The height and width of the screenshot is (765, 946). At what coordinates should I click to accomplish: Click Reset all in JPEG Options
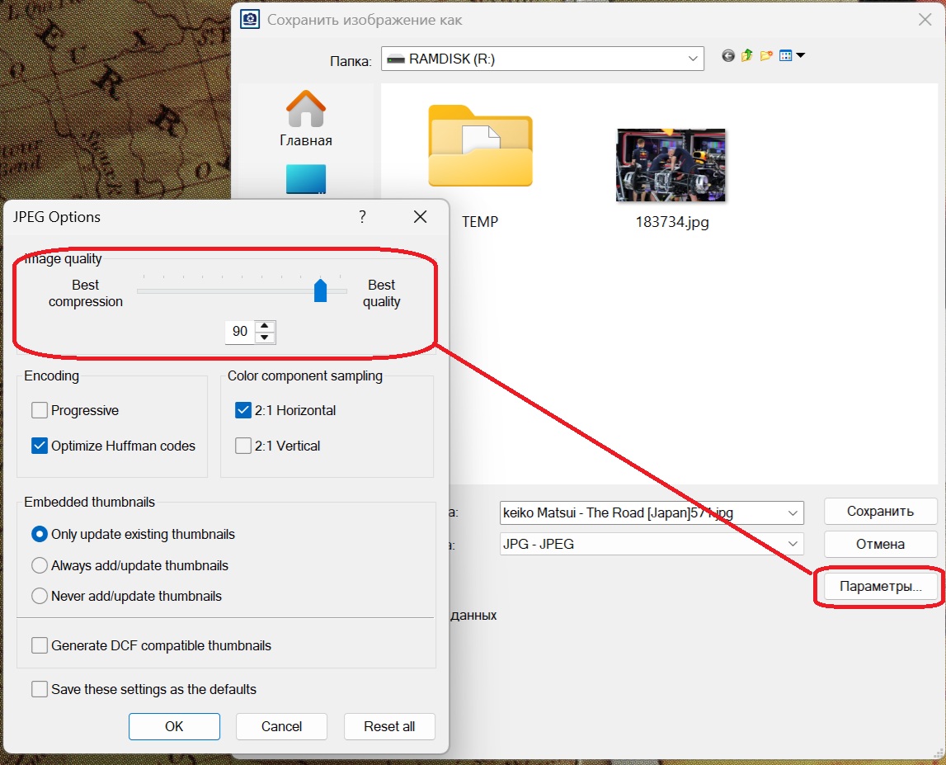pyautogui.click(x=389, y=726)
